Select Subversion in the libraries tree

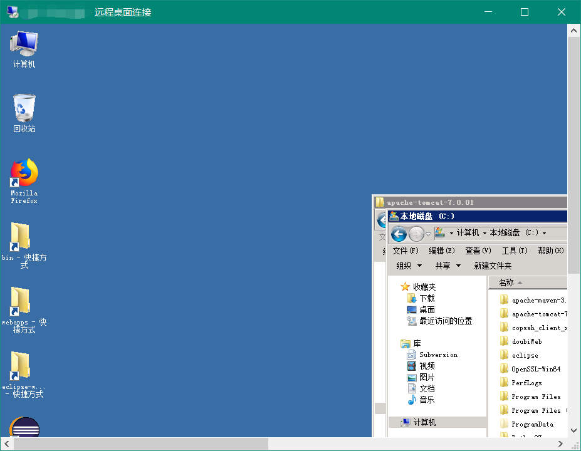(438, 355)
